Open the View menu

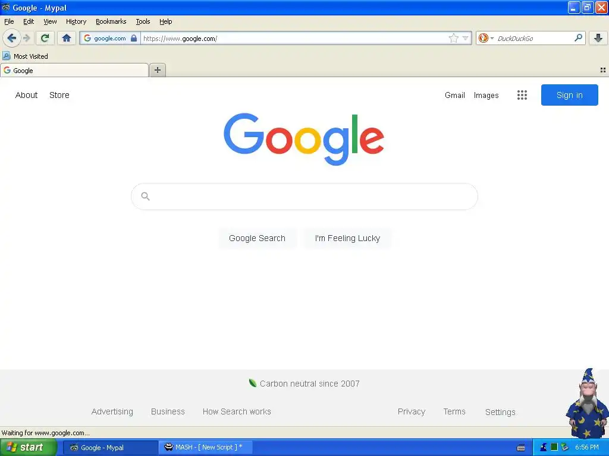click(x=50, y=21)
